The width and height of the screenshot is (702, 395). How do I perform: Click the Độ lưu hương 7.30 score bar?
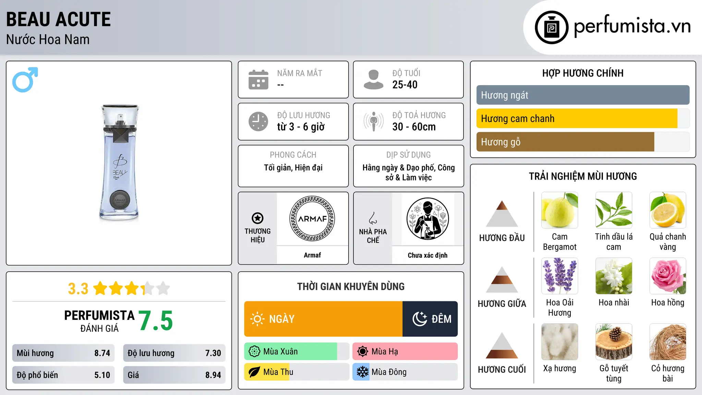(174, 353)
